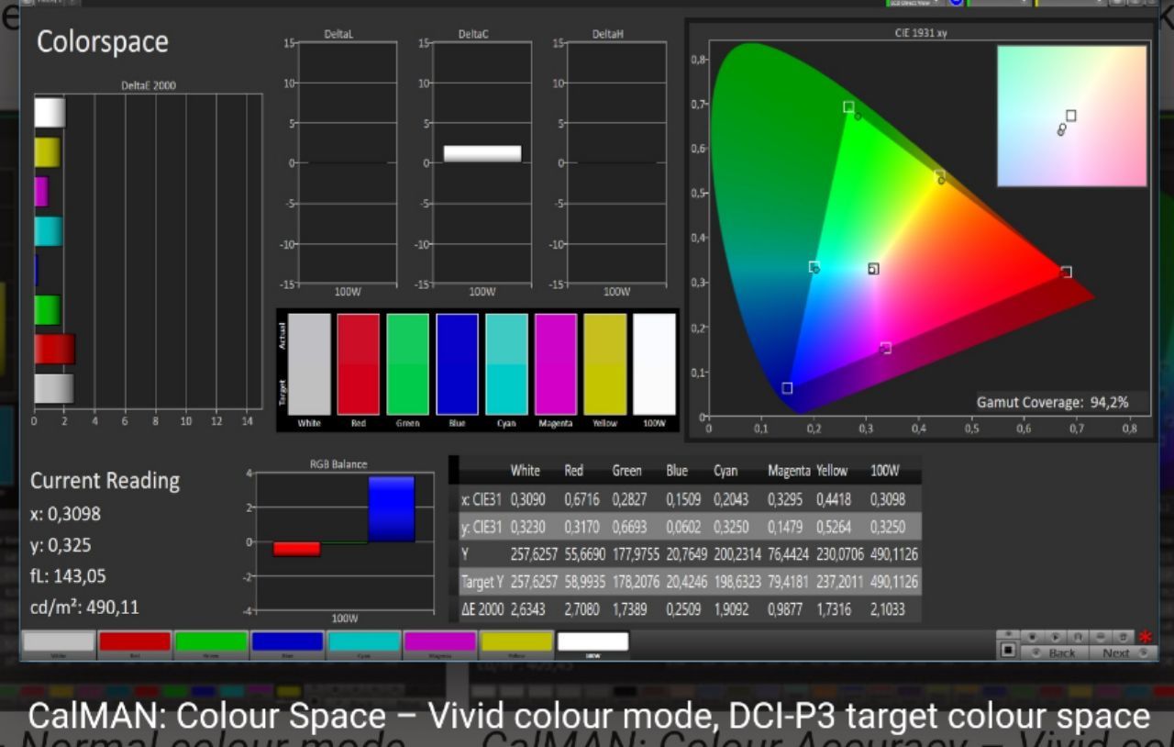Click the red bar in RGB Balance chart
Image resolution: width=1174 pixels, height=747 pixels.
(x=297, y=549)
